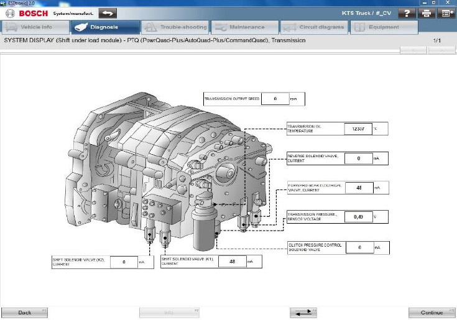Click the TRANSMISSION OIL TEMPERATURE label
Image resolution: width=457 pixels, height=320 pixels.
pos(304,129)
